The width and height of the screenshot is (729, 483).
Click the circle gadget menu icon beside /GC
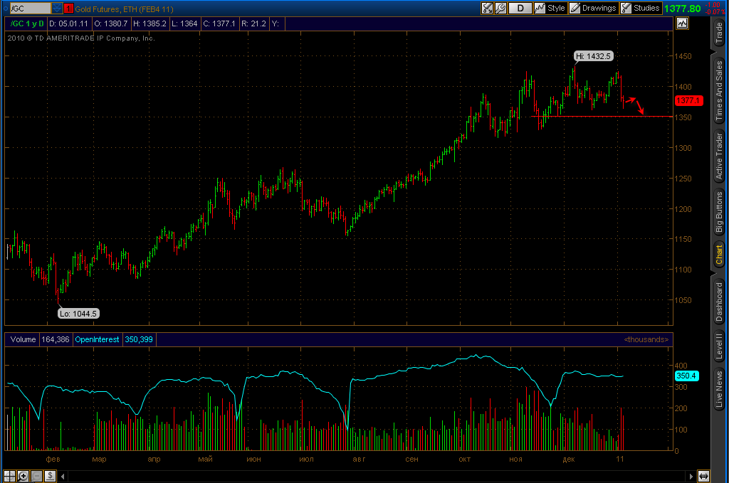click(x=6, y=9)
